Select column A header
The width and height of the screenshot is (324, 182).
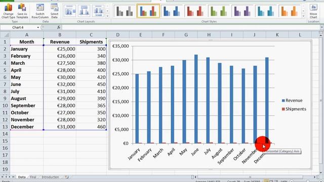[x=27, y=35]
